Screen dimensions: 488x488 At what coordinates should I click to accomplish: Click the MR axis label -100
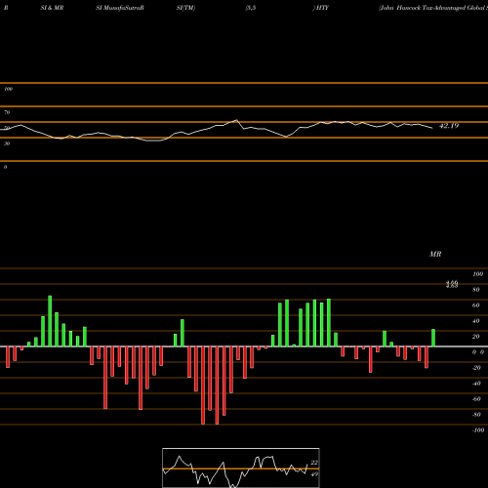(x=478, y=430)
